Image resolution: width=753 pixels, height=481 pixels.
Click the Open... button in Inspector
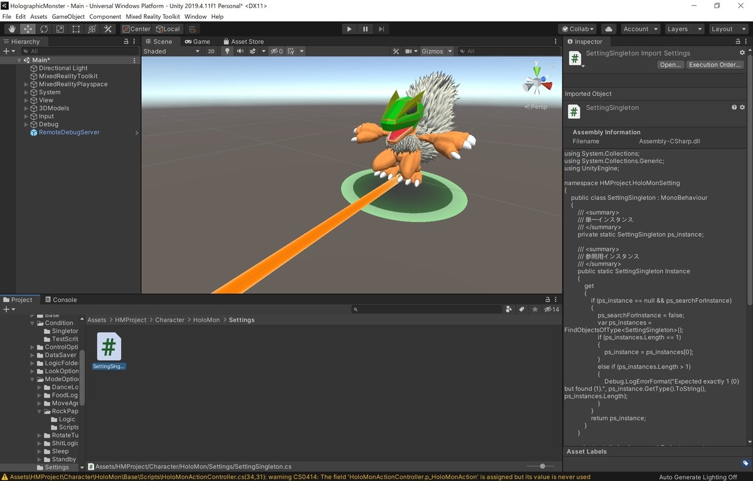tap(670, 65)
